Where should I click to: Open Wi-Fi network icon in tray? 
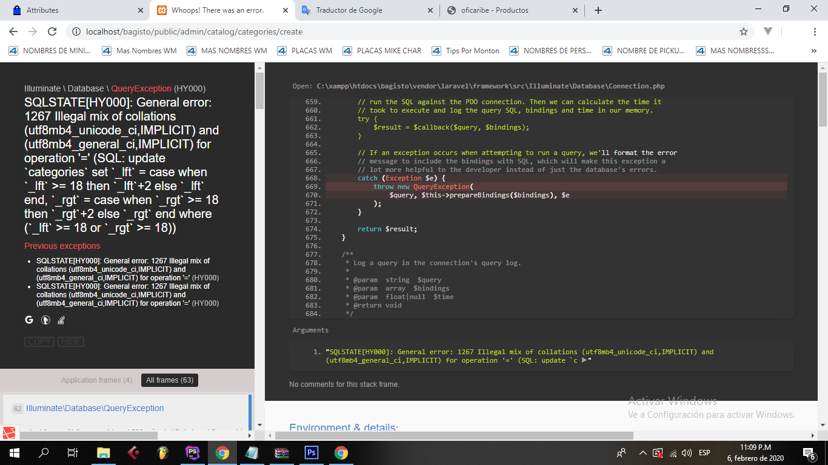[673, 453]
